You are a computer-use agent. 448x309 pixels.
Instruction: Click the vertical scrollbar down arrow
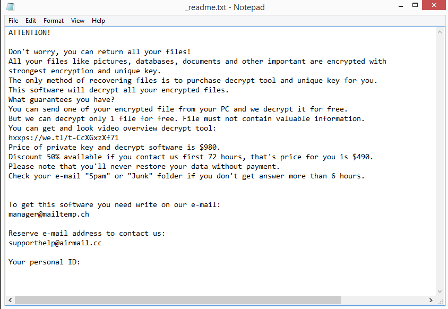pyautogui.click(x=440, y=291)
